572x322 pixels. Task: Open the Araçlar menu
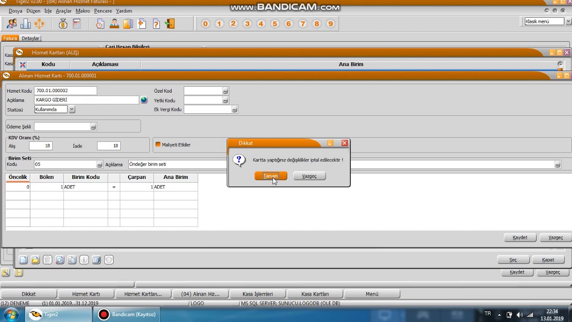pos(63,11)
